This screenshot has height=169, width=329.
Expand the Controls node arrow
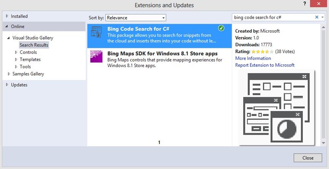point(16,52)
